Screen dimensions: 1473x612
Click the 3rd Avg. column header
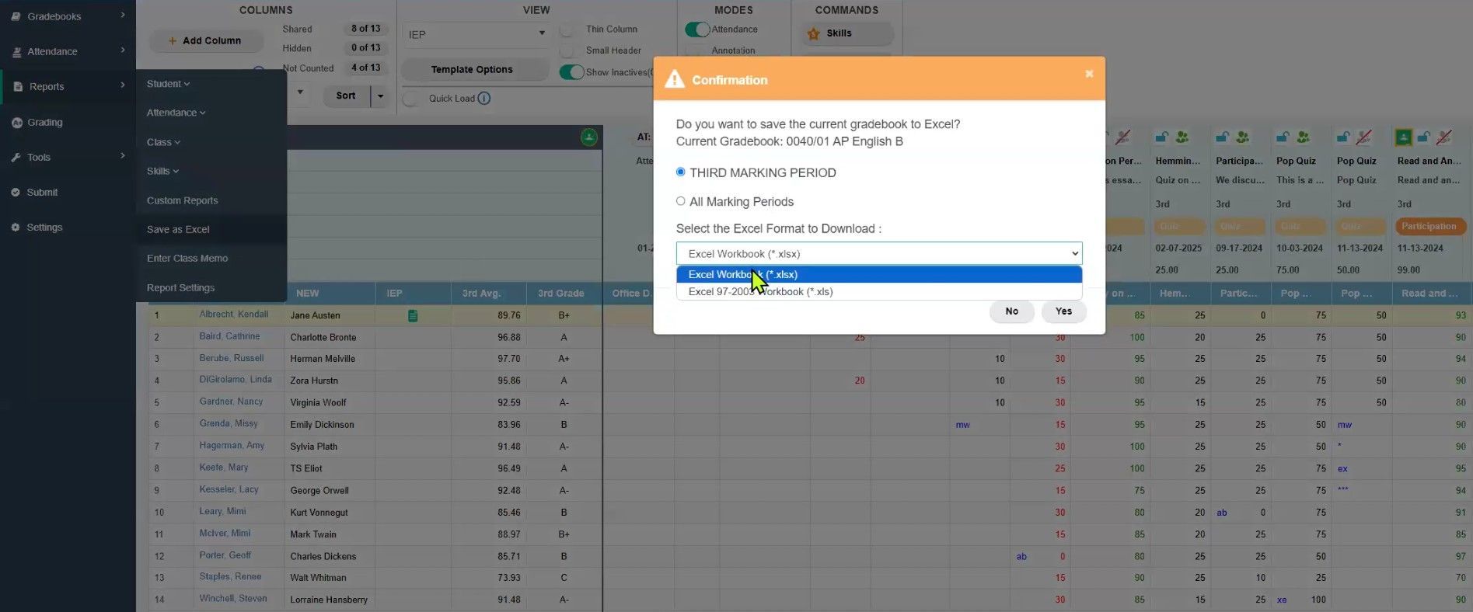[481, 294]
